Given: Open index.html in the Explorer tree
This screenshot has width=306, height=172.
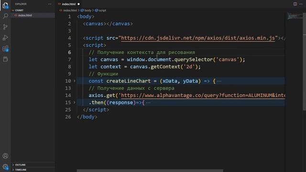Looking at the screenshot, I should coord(25,15).
